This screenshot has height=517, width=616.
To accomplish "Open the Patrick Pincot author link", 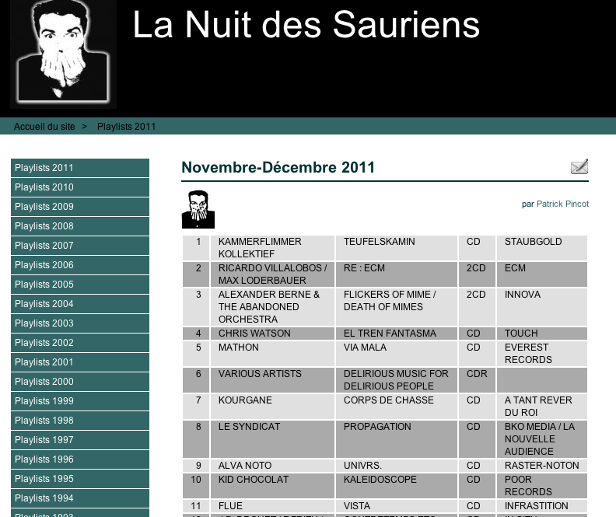I will [x=562, y=204].
